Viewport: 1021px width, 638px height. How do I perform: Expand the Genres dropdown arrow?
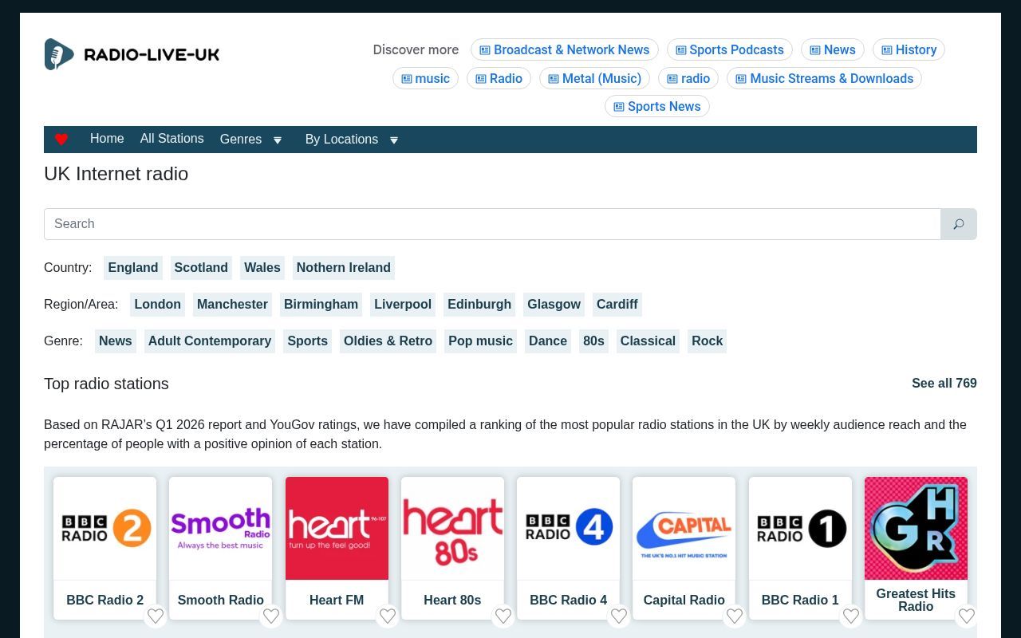278,140
